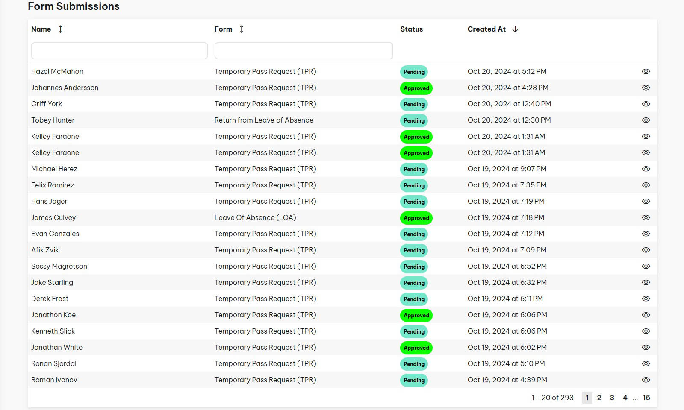Click eye icon on James Culvey row
684x410 pixels.
click(x=646, y=218)
